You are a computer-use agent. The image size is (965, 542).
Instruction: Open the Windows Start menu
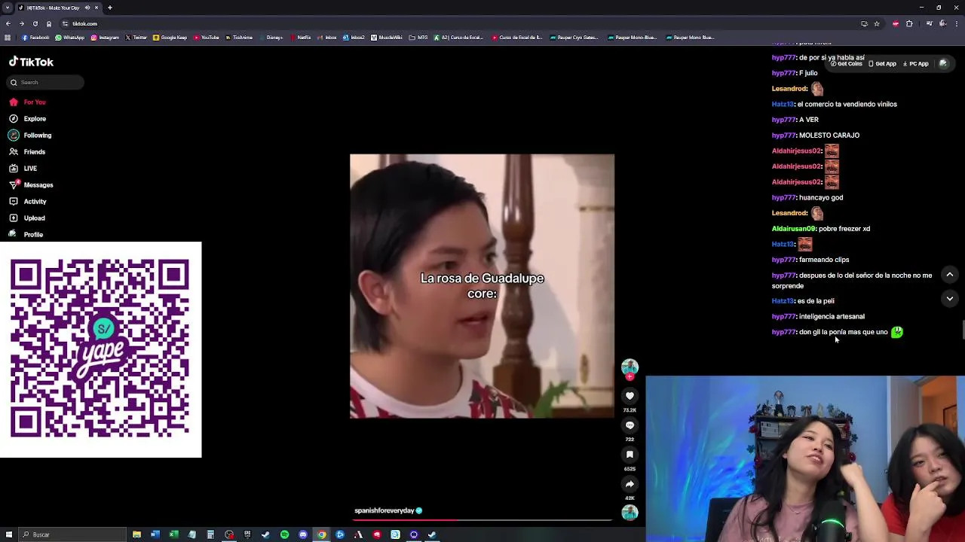(x=9, y=534)
